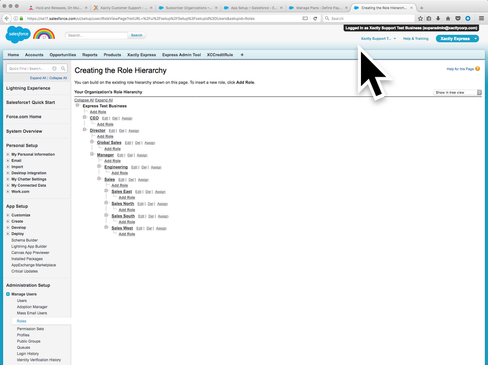Click Assign next to Global Sales
Image resolution: width=488 pixels, height=365 pixels.
pyautogui.click(x=149, y=143)
